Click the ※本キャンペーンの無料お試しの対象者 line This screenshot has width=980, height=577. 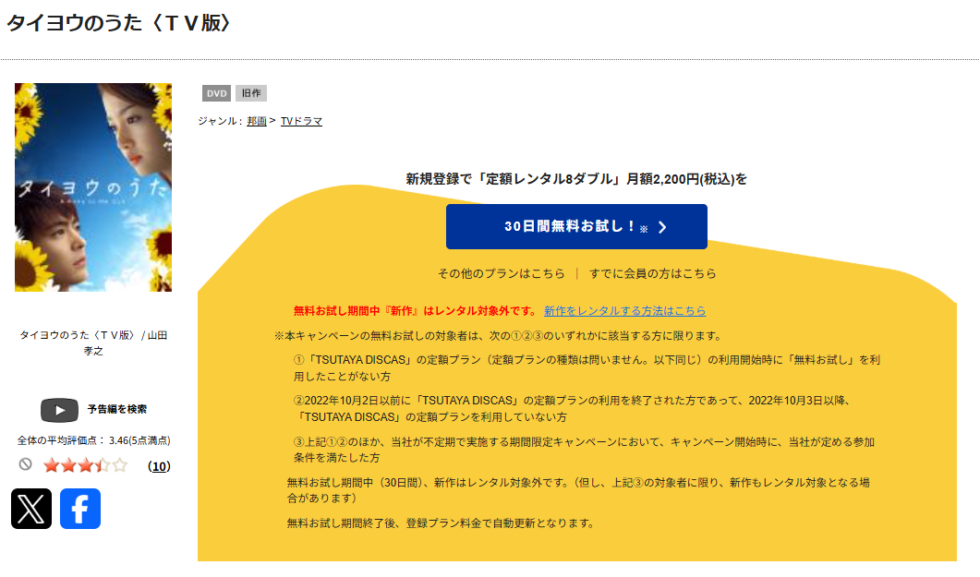(498, 336)
